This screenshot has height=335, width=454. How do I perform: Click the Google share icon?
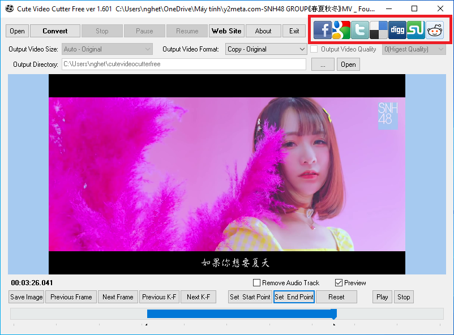tap(341, 29)
